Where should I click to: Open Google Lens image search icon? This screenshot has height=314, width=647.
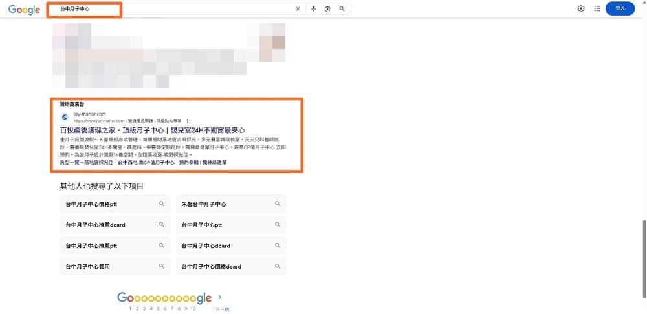(327, 8)
